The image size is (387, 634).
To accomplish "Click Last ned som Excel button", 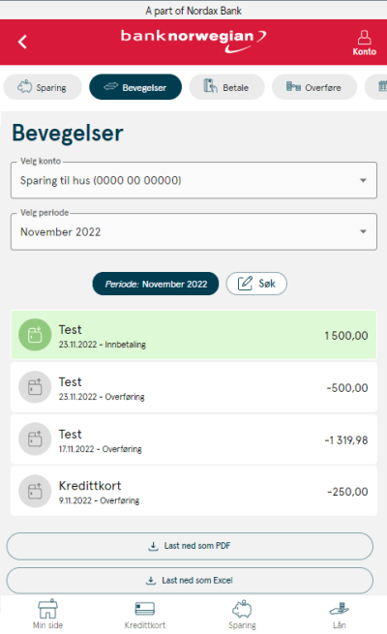I will coord(190,581).
